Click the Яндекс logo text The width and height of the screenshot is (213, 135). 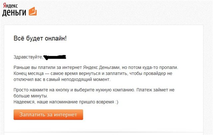[x=9, y=4]
